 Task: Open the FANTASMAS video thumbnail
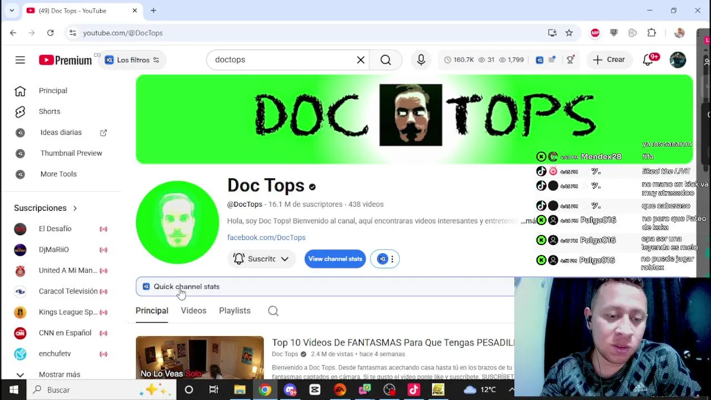tap(199, 357)
